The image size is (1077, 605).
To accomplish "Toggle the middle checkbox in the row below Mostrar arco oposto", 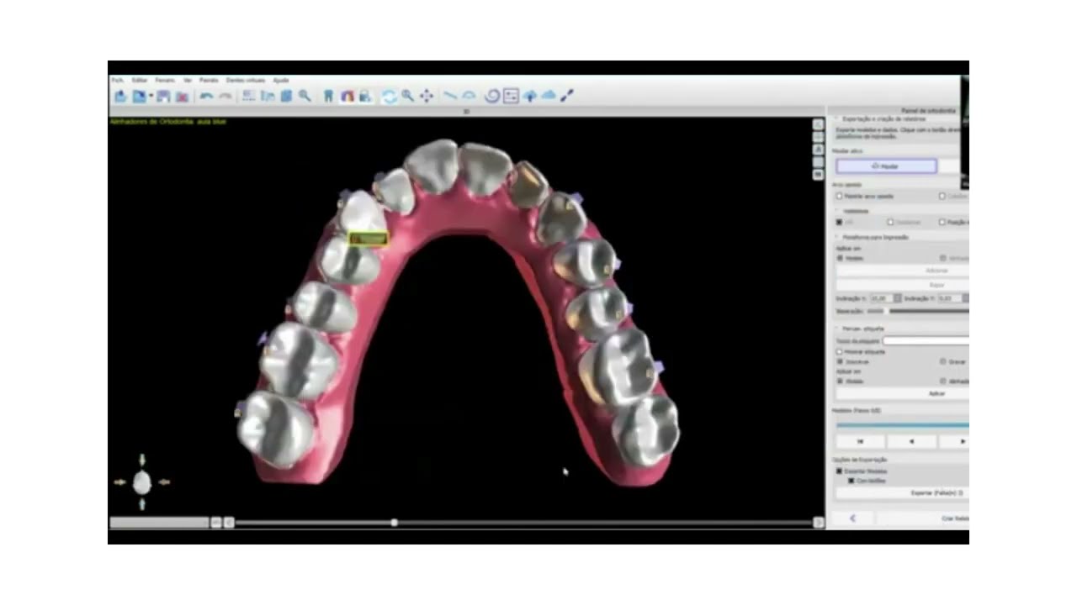I will (x=890, y=222).
